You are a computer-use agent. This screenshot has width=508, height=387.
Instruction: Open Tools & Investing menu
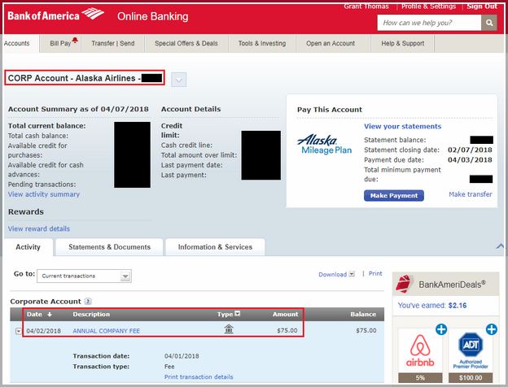pos(262,43)
